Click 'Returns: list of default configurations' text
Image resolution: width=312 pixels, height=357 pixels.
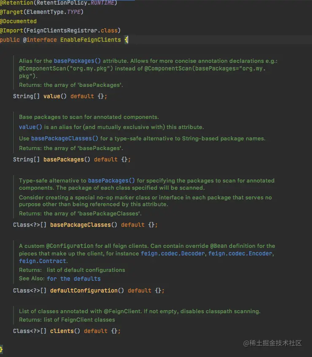pyautogui.click(x=72, y=270)
